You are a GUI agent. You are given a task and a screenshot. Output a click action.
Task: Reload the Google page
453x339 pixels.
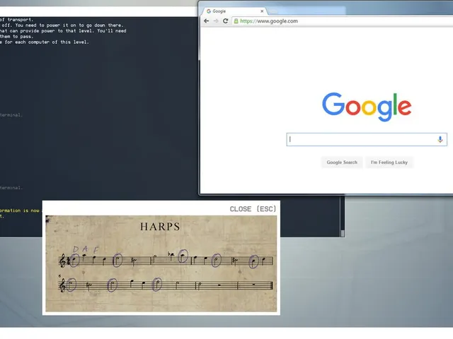[x=226, y=21]
